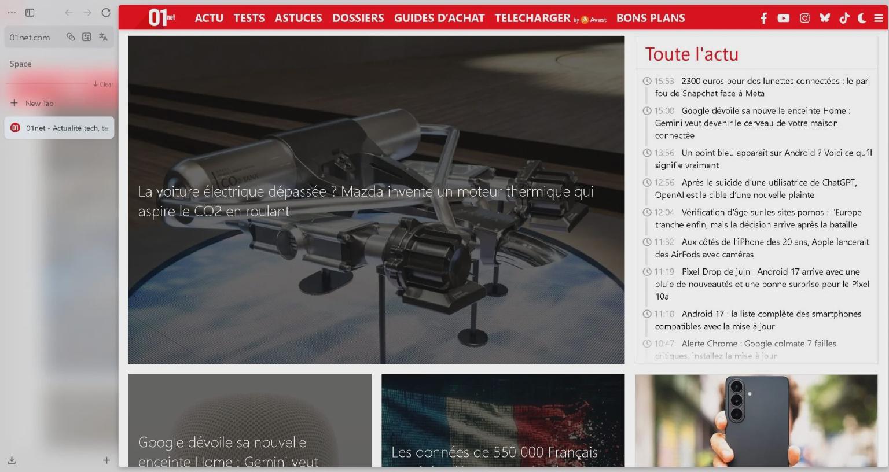Open the downloads icon in the sidebar
The width and height of the screenshot is (889, 472).
pyautogui.click(x=12, y=460)
